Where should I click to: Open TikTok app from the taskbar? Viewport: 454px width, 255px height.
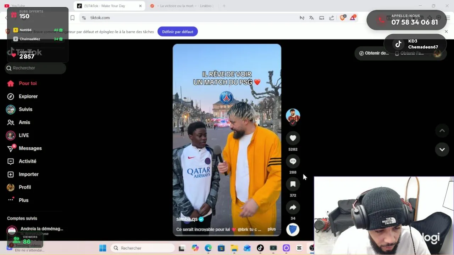click(260, 248)
